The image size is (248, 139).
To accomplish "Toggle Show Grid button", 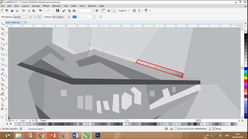I will (x=108, y=10).
